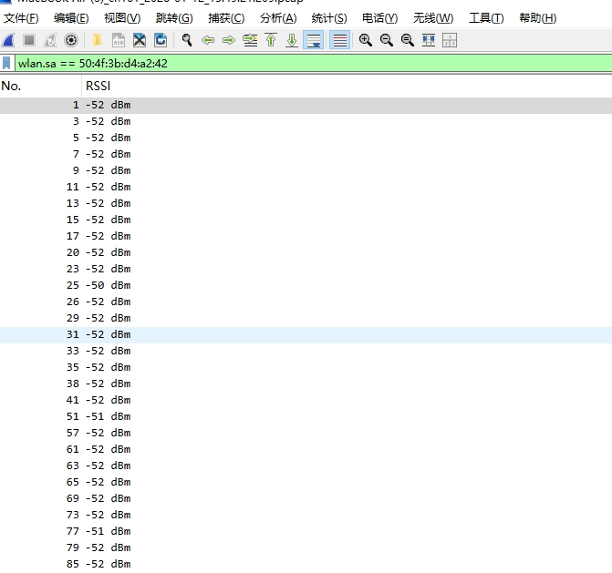This screenshot has height=573, width=612.
Task: Open the 无线(W) menu
Action: point(433,18)
